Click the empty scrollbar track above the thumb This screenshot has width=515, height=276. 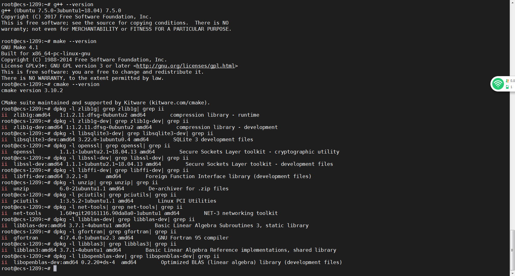point(512,123)
